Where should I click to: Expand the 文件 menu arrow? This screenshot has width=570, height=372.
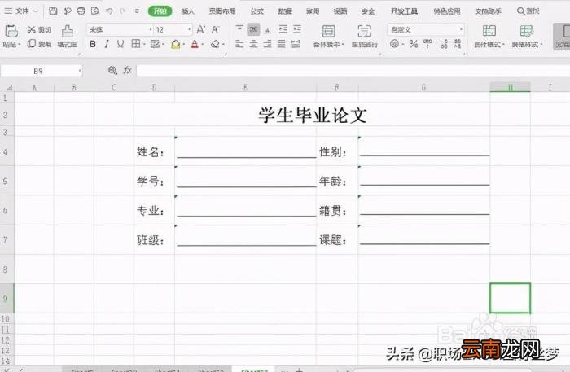pyautogui.click(x=36, y=11)
